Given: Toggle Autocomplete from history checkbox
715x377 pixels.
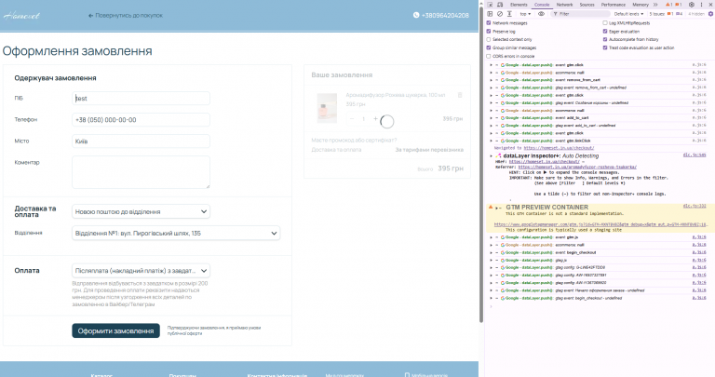Looking at the screenshot, I should pos(605,40).
